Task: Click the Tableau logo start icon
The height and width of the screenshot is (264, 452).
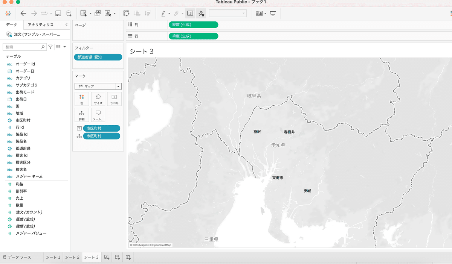Action: [x=8, y=13]
